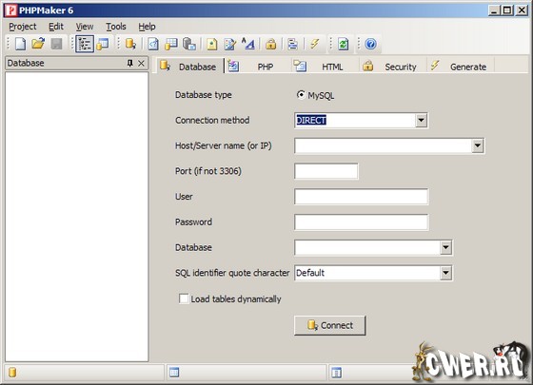The image size is (533, 385).
Task: Focus the Password input field
Action: point(361,222)
